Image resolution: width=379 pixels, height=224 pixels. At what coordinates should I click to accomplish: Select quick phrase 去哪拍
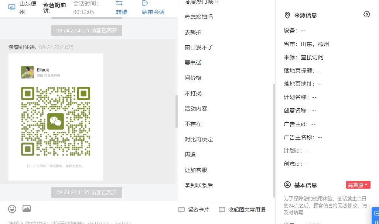click(193, 32)
